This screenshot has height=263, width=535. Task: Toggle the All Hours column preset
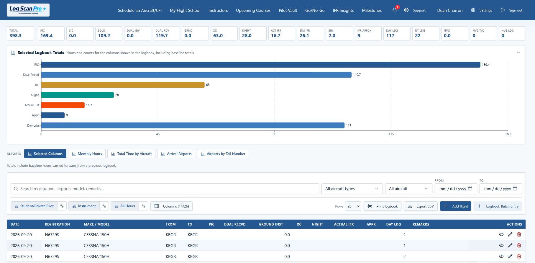pyautogui.click(x=125, y=206)
